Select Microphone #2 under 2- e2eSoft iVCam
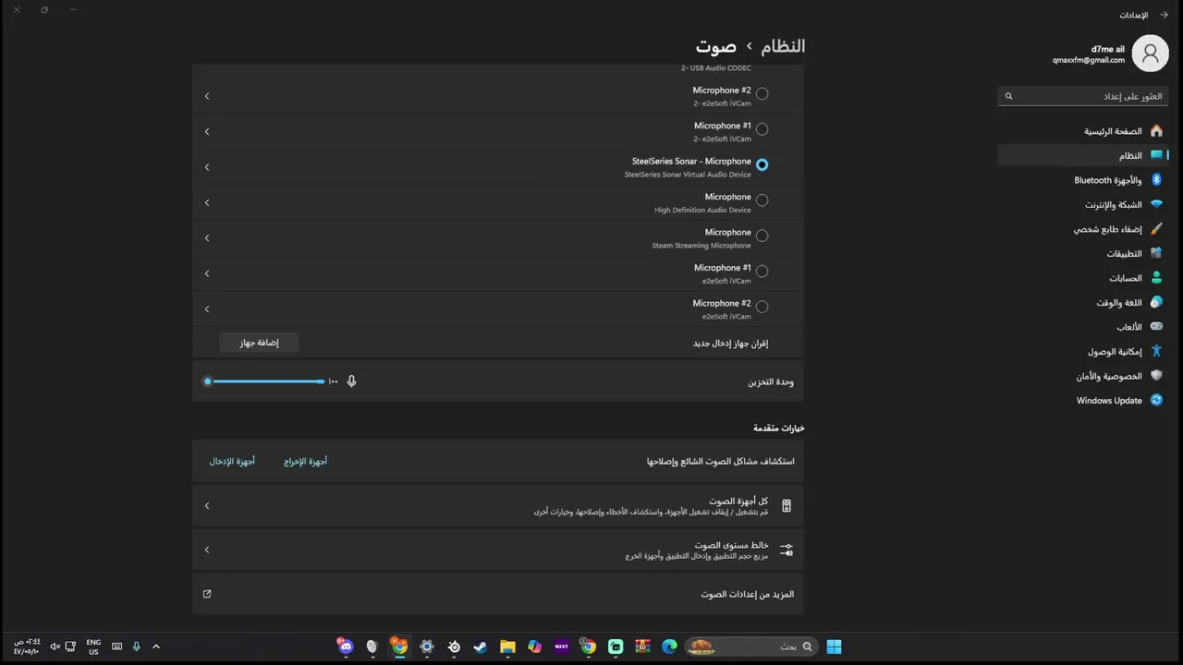 [762, 93]
